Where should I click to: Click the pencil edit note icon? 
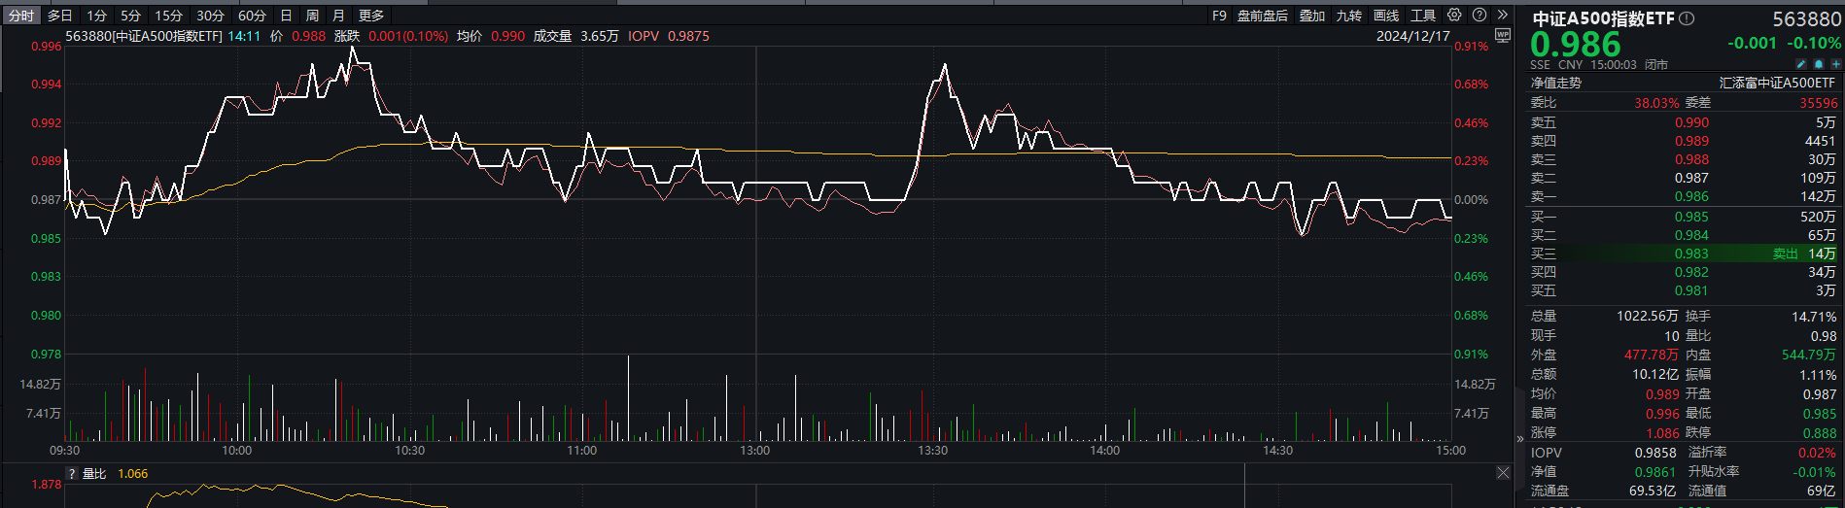coord(1800,64)
